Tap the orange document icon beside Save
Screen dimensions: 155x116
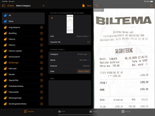tap(83, 6)
